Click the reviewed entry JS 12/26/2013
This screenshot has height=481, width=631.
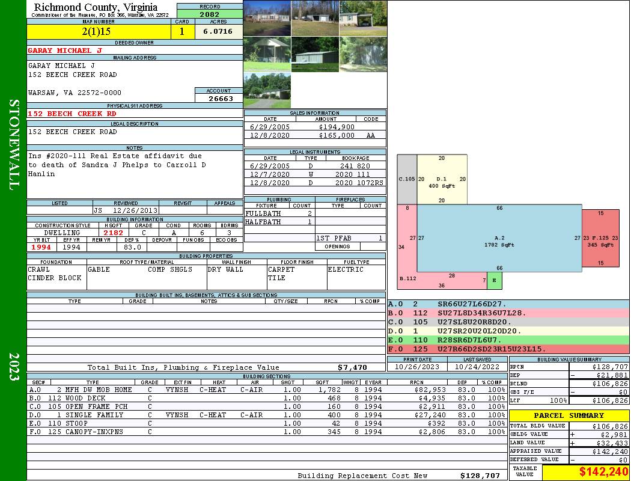(126, 210)
